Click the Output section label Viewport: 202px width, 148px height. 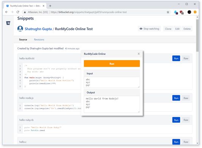pyautogui.click(x=91, y=92)
